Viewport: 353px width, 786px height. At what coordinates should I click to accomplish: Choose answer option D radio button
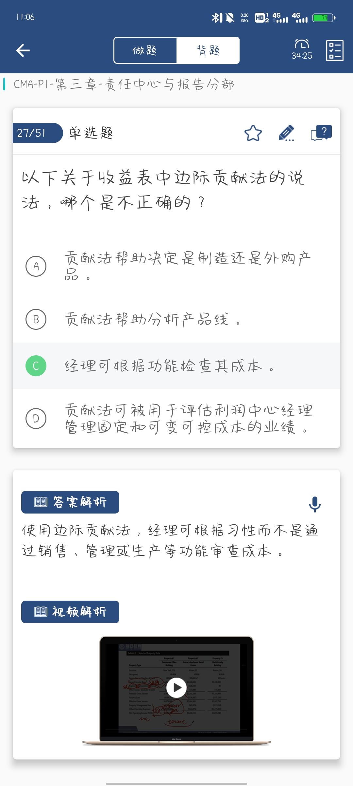coord(36,418)
